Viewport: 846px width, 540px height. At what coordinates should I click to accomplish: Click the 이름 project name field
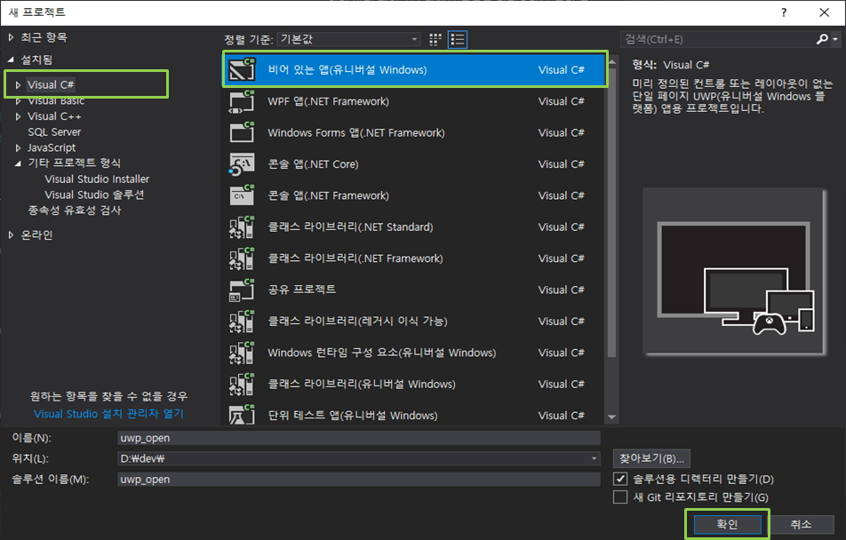tap(359, 438)
